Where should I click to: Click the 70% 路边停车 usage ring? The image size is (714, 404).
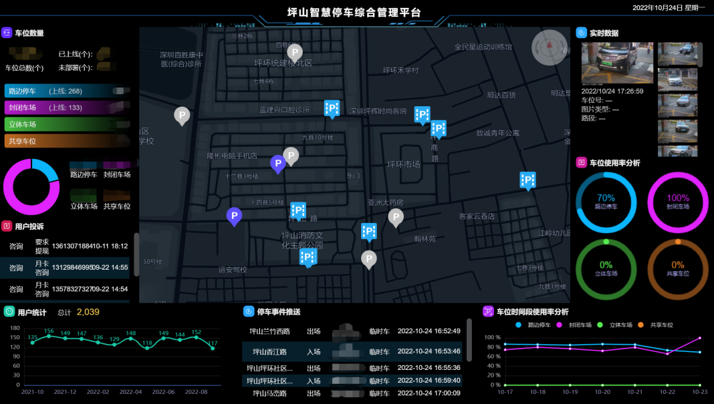coord(606,201)
